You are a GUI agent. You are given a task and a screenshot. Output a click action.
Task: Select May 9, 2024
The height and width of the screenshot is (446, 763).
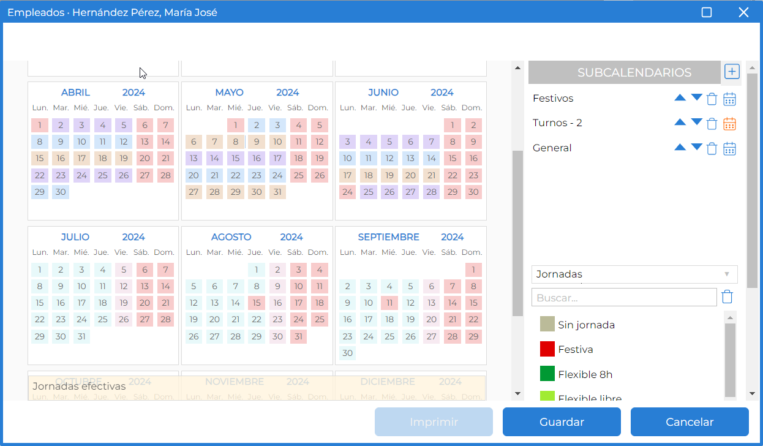click(x=257, y=142)
